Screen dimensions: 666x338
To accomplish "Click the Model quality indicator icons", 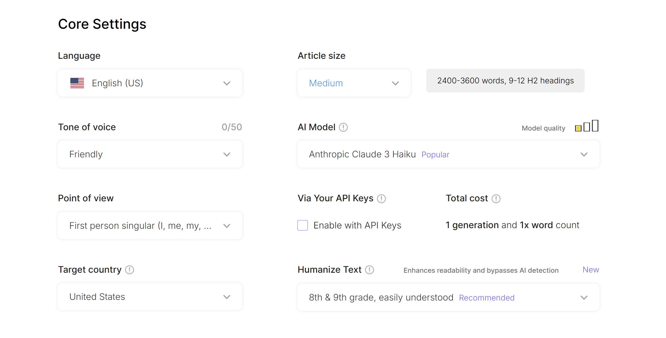I will (587, 126).
